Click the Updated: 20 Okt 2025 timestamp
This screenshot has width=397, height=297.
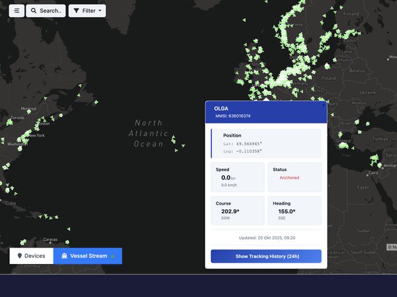tap(267, 238)
